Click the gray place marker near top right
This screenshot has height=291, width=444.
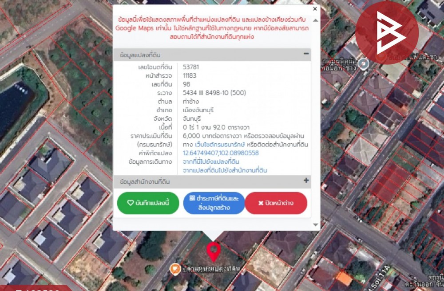pyautogui.click(x=364, y=65)
